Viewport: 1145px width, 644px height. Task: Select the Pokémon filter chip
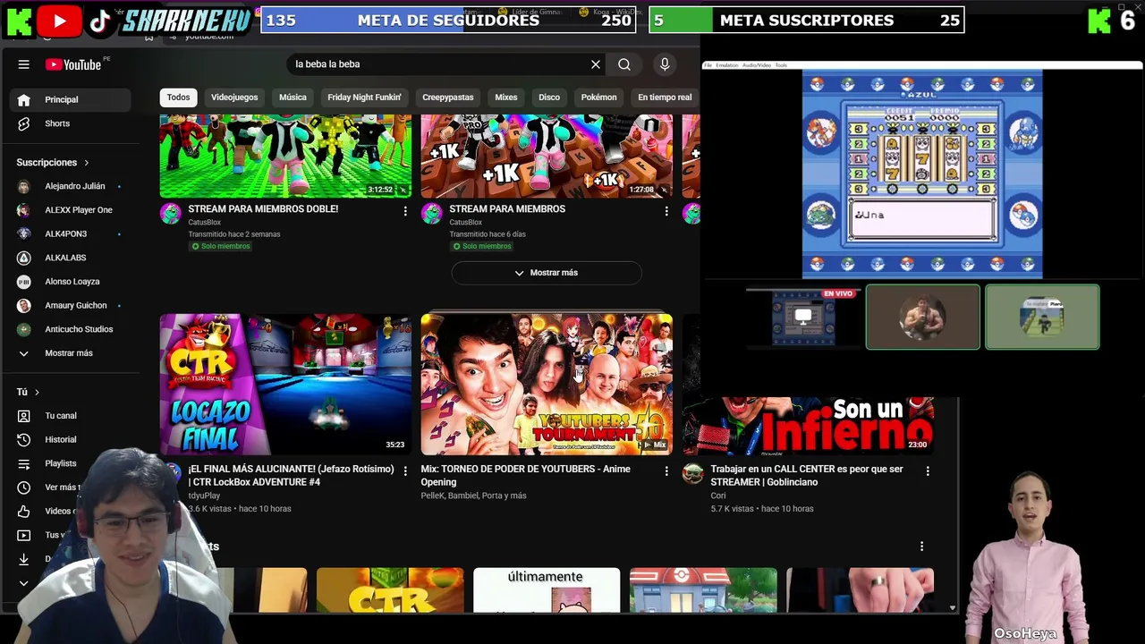[x=598, y=97]
